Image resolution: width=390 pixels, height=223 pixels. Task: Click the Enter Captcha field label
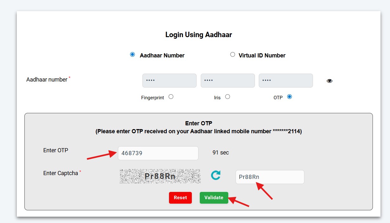click(x=61, y=173)
